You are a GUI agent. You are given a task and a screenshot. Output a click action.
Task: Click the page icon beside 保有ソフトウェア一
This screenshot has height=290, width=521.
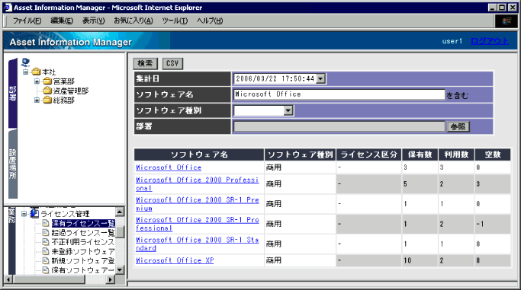pyautogui.click(x=46, y=270)
